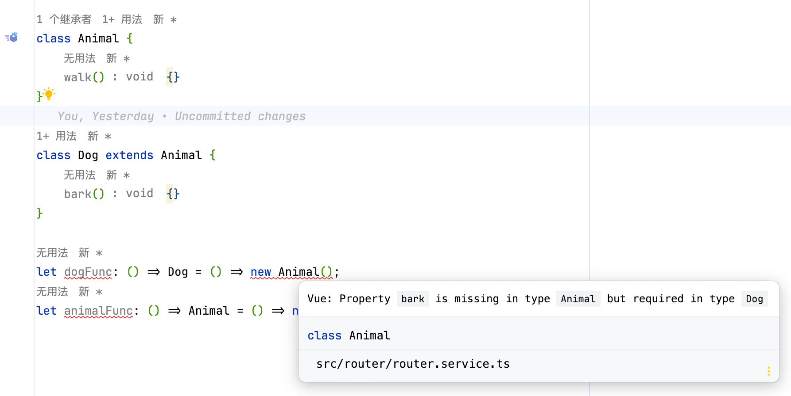This screenshot has width=791, height=396.
Task: Click the '无用法' hint above bark()
Action: pyautogui.click(x=80, y=175)
